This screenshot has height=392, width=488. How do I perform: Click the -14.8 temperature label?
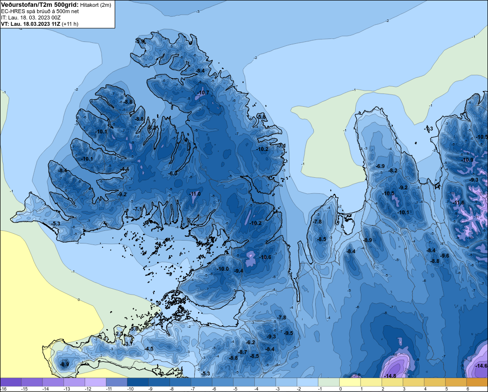click(390, 376)
